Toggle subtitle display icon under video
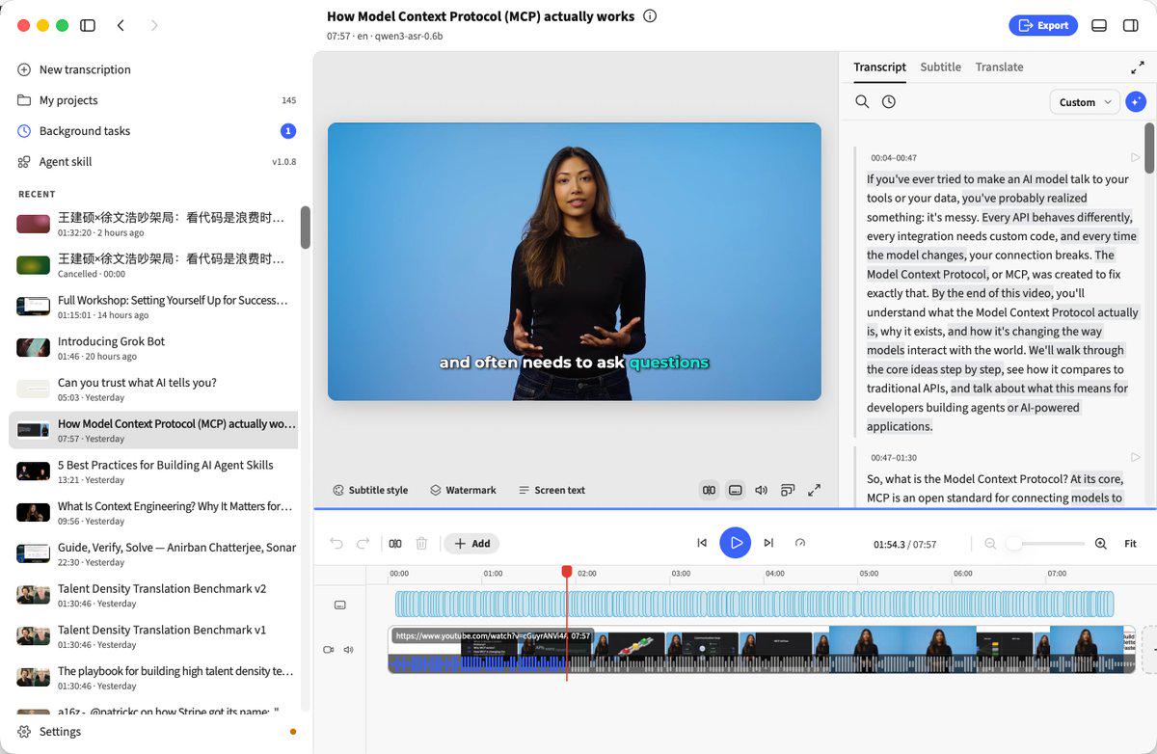 (736, 490)
